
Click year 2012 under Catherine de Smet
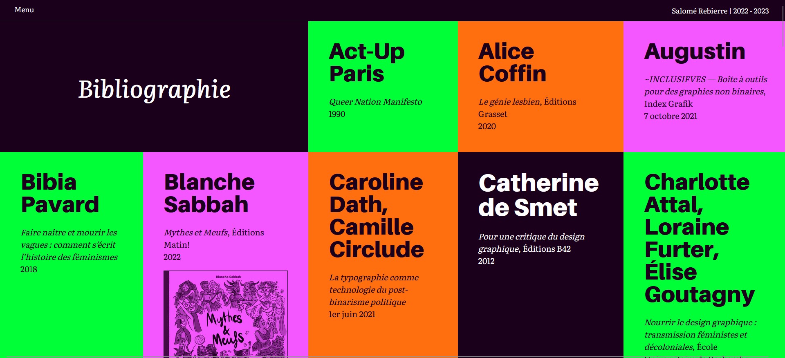[x=487, y=261]
